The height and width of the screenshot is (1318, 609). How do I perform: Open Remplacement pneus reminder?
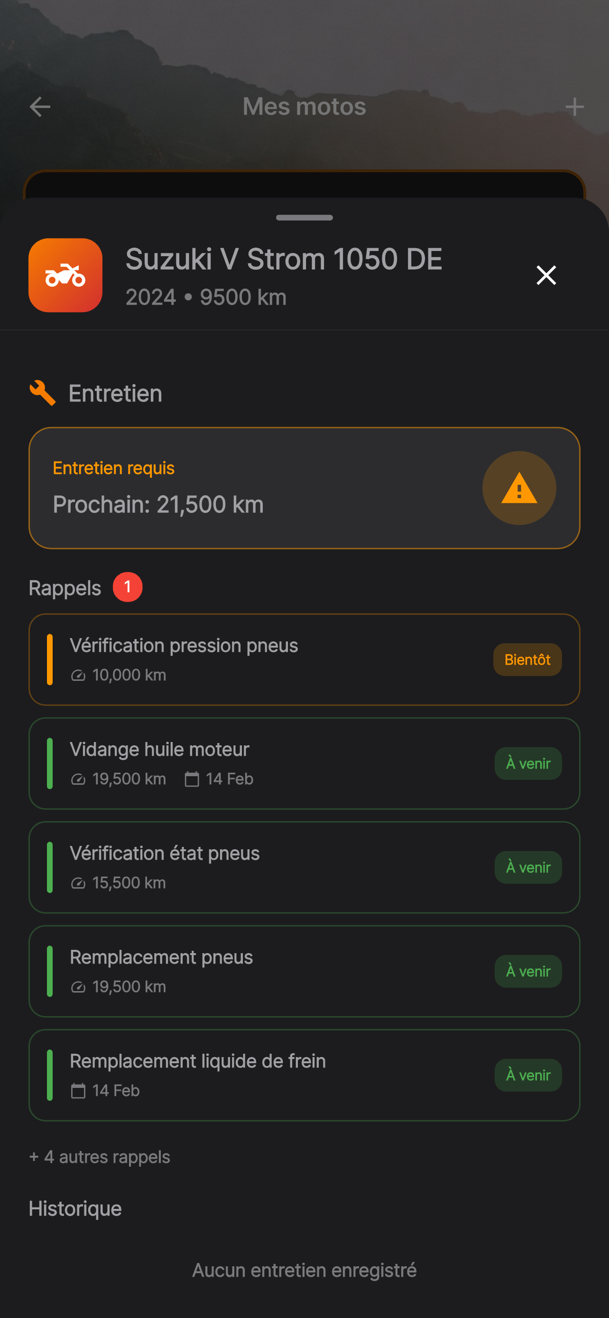click(304, 971)
